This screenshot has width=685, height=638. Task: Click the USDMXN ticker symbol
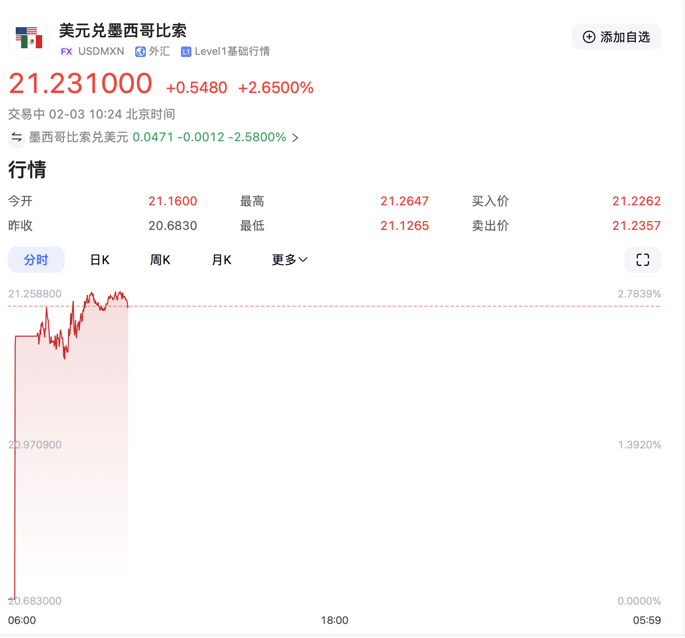click(x=101, y=52)
